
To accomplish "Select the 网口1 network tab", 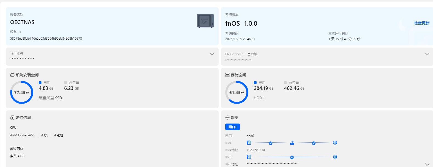I will [232, 127].
